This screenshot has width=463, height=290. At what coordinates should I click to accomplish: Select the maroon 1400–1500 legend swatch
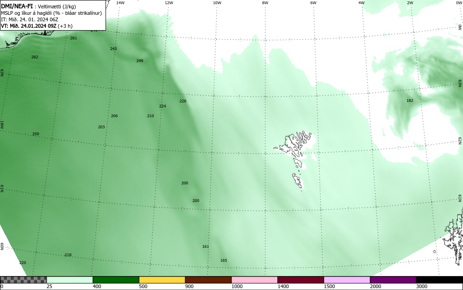pyautogui.click(x=301, y=280)
